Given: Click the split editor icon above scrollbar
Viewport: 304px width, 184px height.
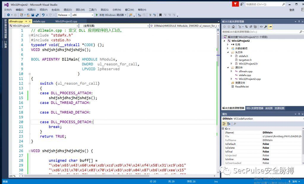Looking at the screenshot, I should point(218,30).
